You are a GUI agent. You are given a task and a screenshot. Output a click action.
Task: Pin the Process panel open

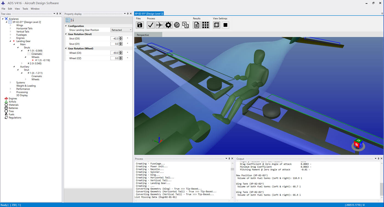tap(229, 158)
